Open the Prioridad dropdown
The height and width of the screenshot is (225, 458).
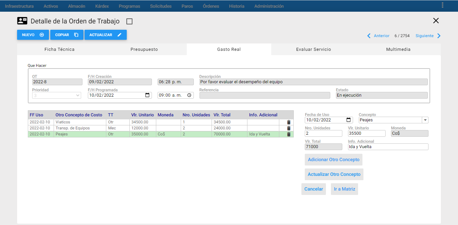[x=57, y=95]
